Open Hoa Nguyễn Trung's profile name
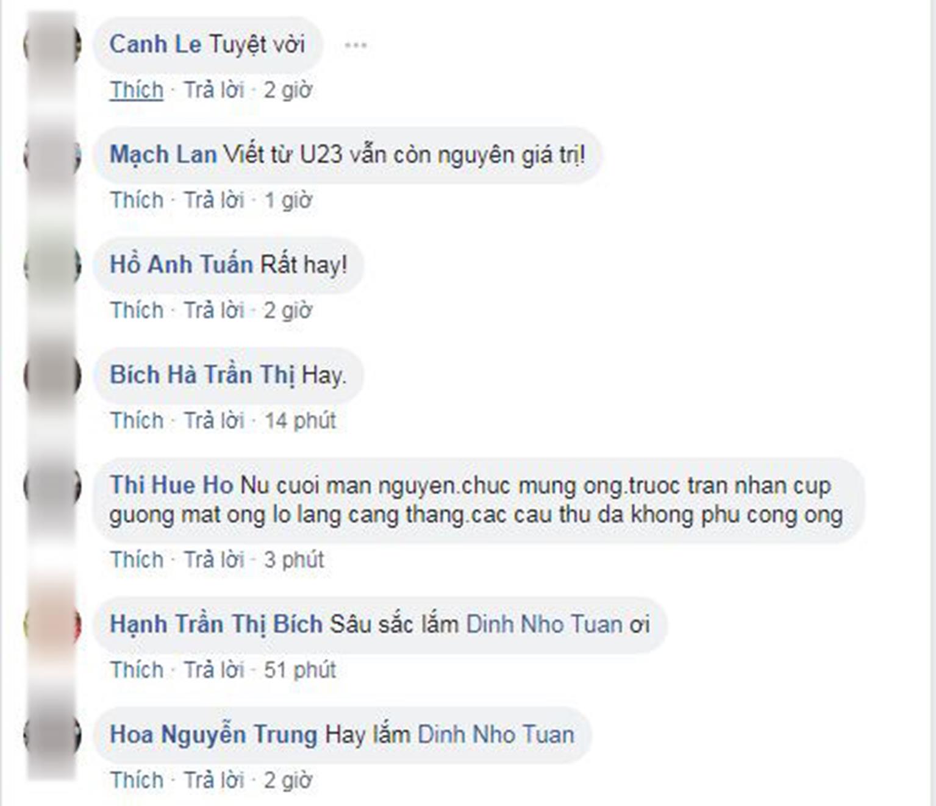This screenshot has height=806, width=936. tap(213, 735)
